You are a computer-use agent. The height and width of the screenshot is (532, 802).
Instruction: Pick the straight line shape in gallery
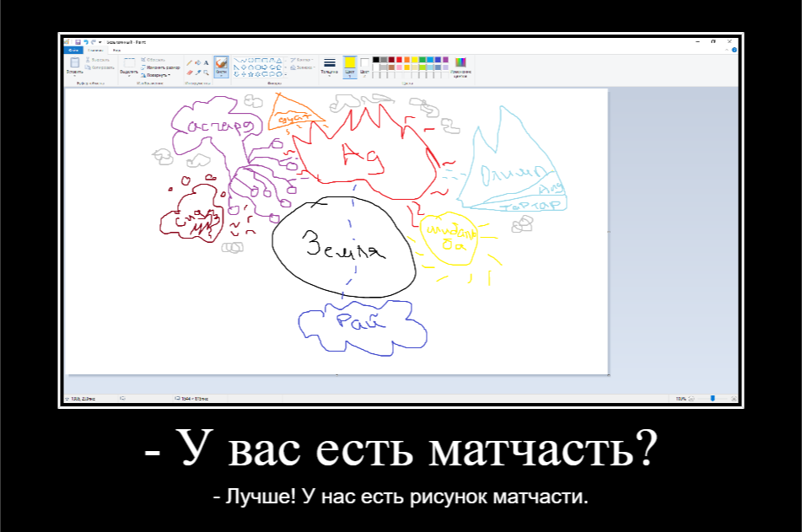pyautogui.click(x=237, y=60)
